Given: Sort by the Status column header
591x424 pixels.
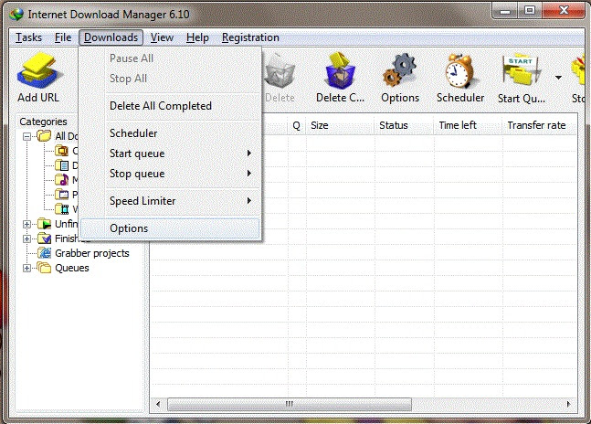Looking at the screenshot, I should [405, 125].
